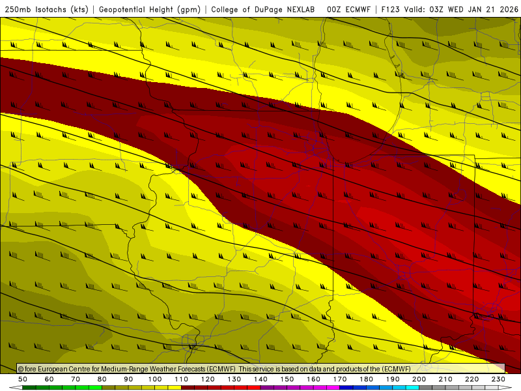Click the '150' label on the color scale

287,379
